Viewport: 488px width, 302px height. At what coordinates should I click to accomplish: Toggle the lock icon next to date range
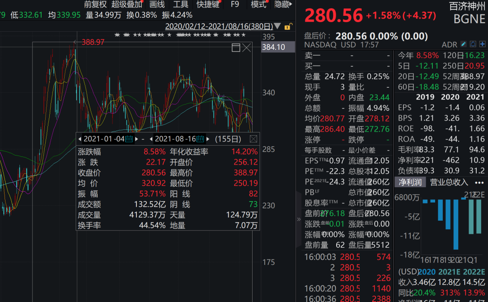tap(288, 26)
